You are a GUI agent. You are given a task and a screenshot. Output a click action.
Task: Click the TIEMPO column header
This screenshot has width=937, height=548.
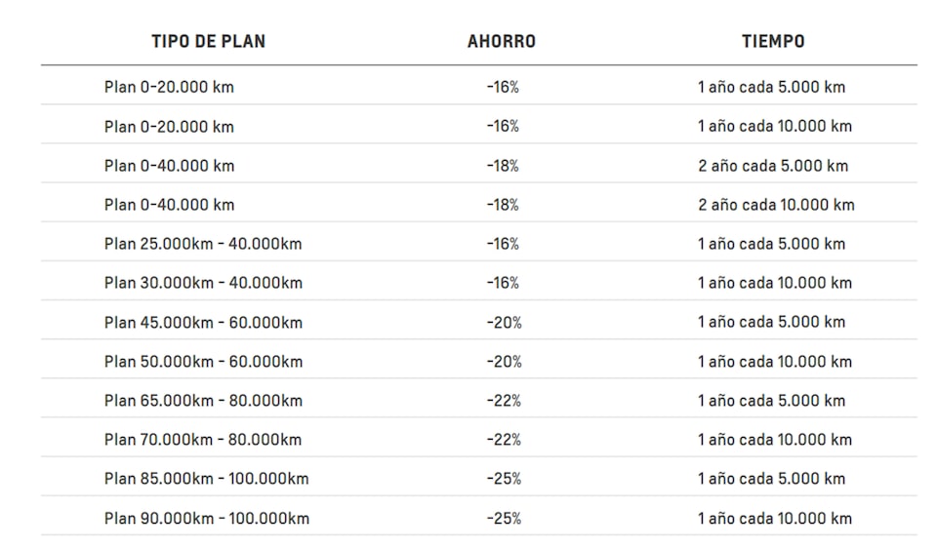pos(773,42)
